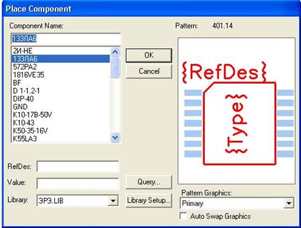Image resolution: width=301 pixels, height=228 pixels.
Task: Click the Cancel button
Action: point(149,72)
